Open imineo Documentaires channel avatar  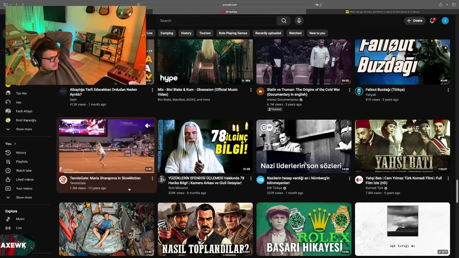click(x=260, y=91)
